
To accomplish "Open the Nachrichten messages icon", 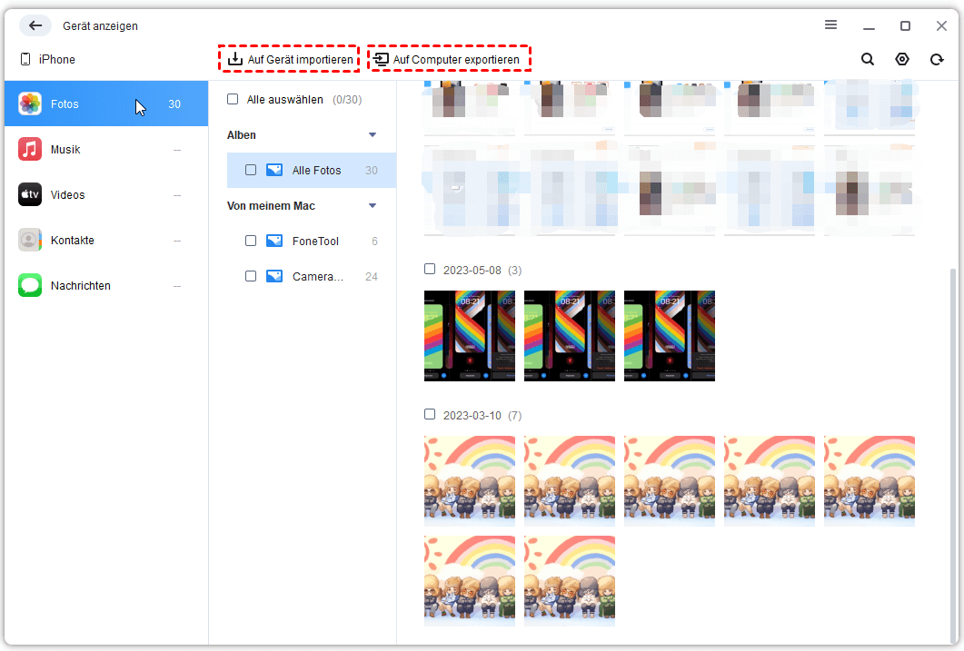I will [x=30, y=286].
